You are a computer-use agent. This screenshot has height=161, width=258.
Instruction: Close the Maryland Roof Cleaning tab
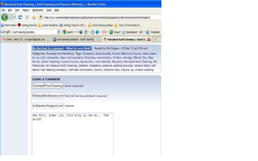pyautogui.click(x=149, y=39)
